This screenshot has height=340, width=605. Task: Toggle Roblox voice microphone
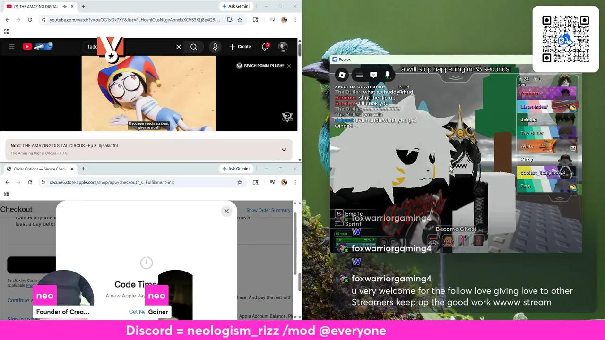(387, 75)
